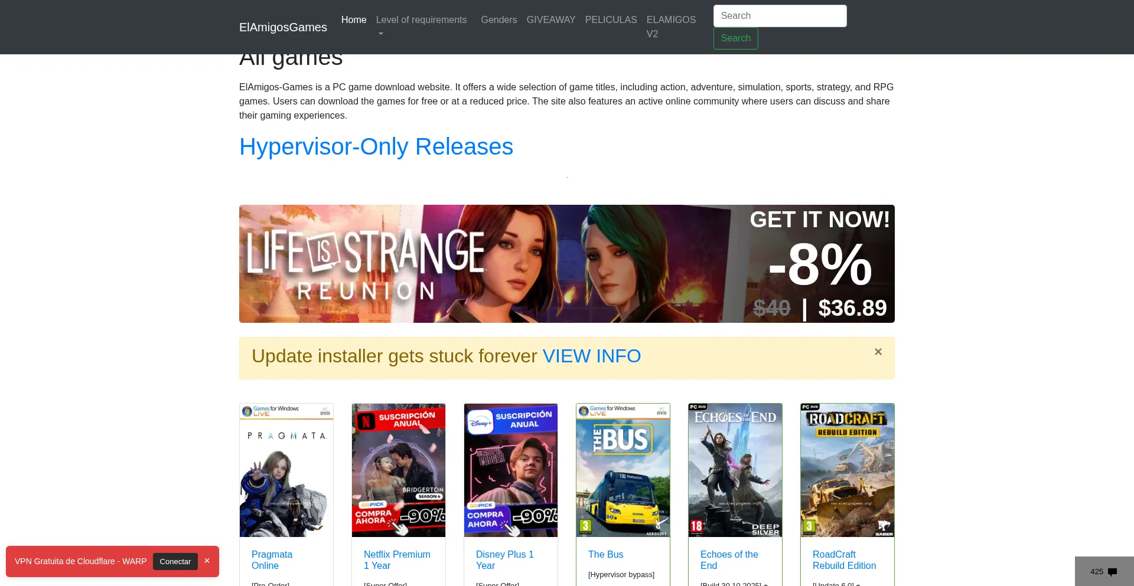Open The Bus title link
Screen dimensions: 1134x586
click(x=605, y=555)
